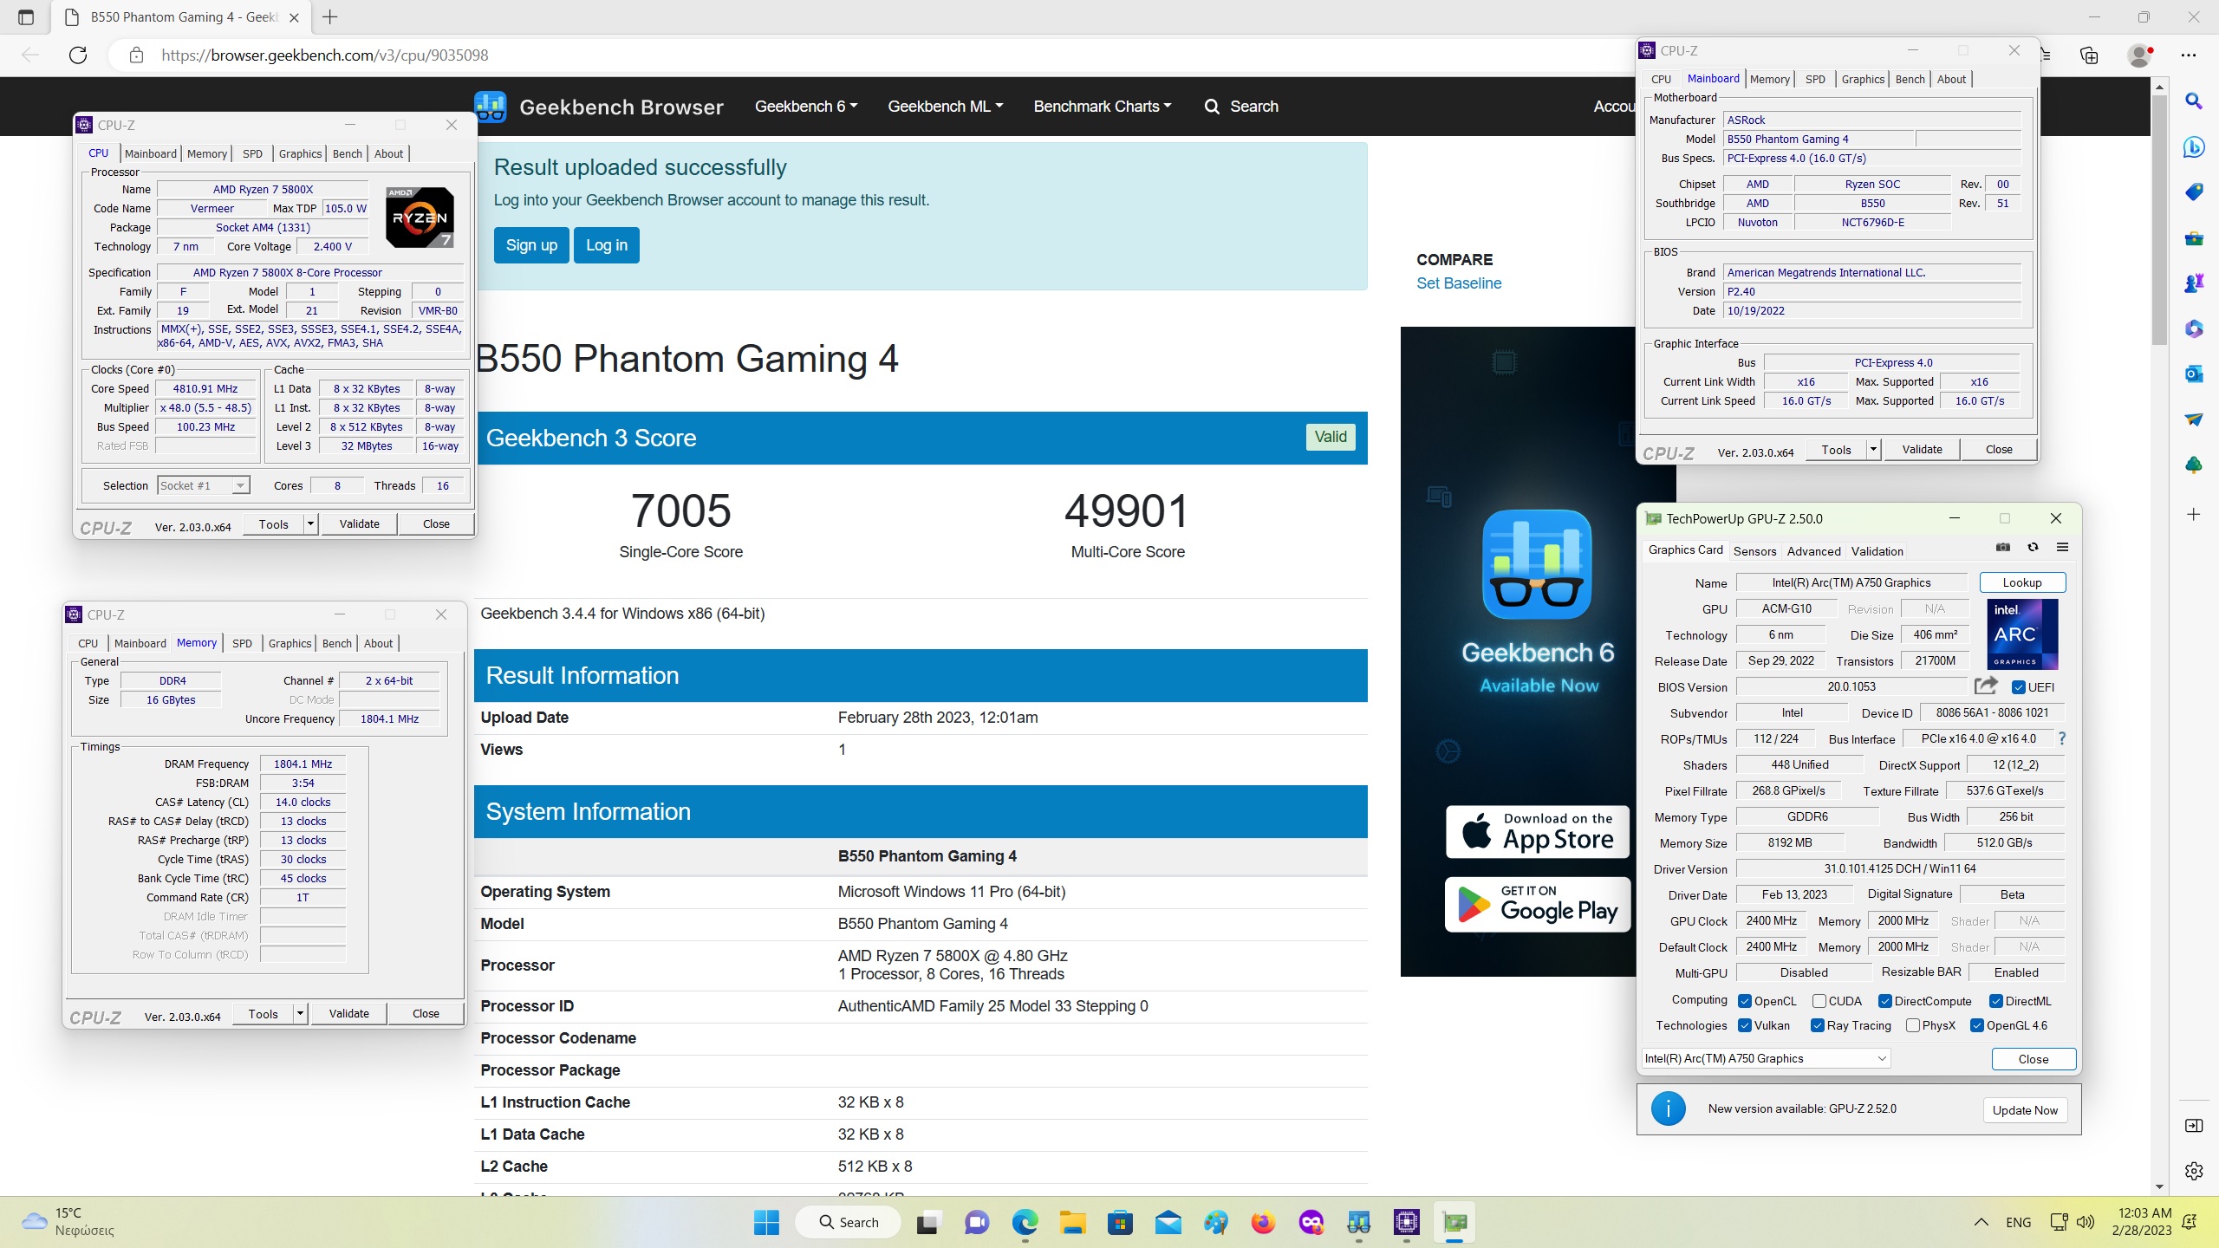
Task: Open the Geekbench ML dropdown menu
Action: tap(946, 106)
